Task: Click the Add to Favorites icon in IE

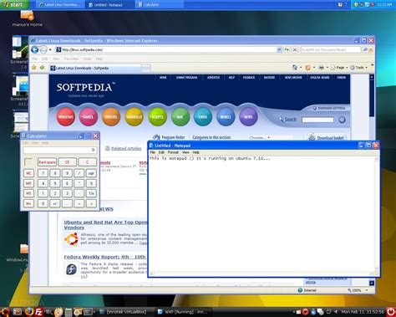Action: click(x=43, y=68)
